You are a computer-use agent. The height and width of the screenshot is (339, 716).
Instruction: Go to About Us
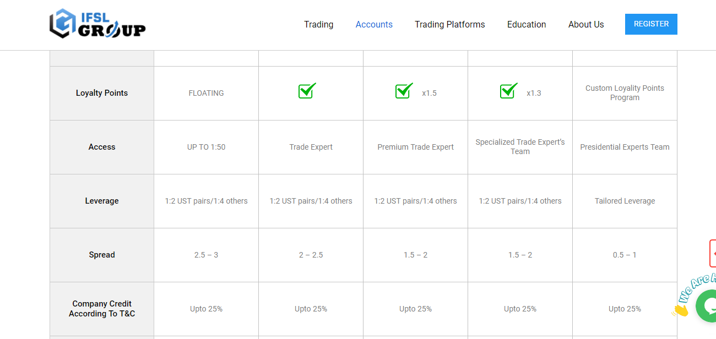click(x=586, y=24)
